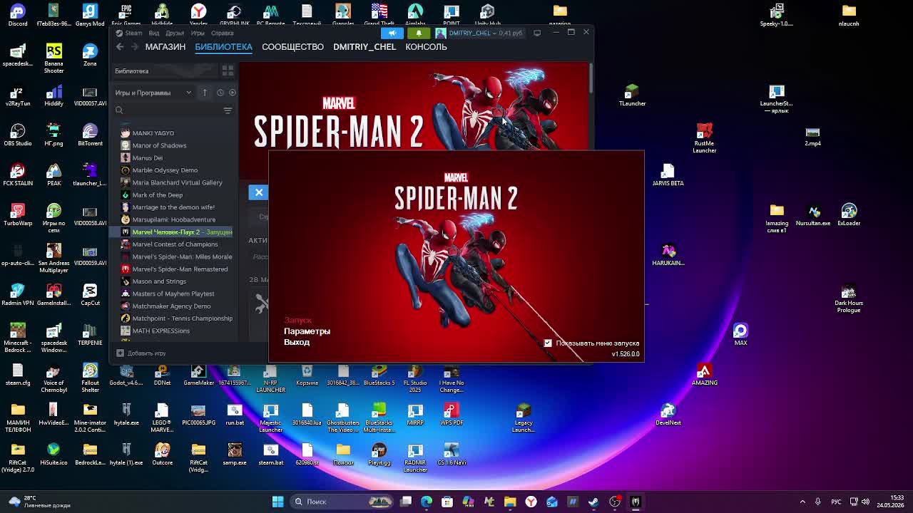Open FL Studio 2025 desktop shortcut
Screen dimensions: 913x513
coord(415,378)
